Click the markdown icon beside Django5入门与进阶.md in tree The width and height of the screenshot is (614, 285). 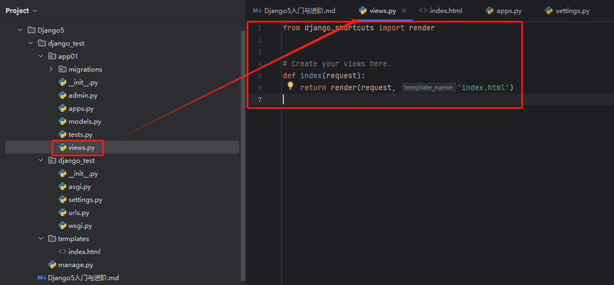coord(42,278)
